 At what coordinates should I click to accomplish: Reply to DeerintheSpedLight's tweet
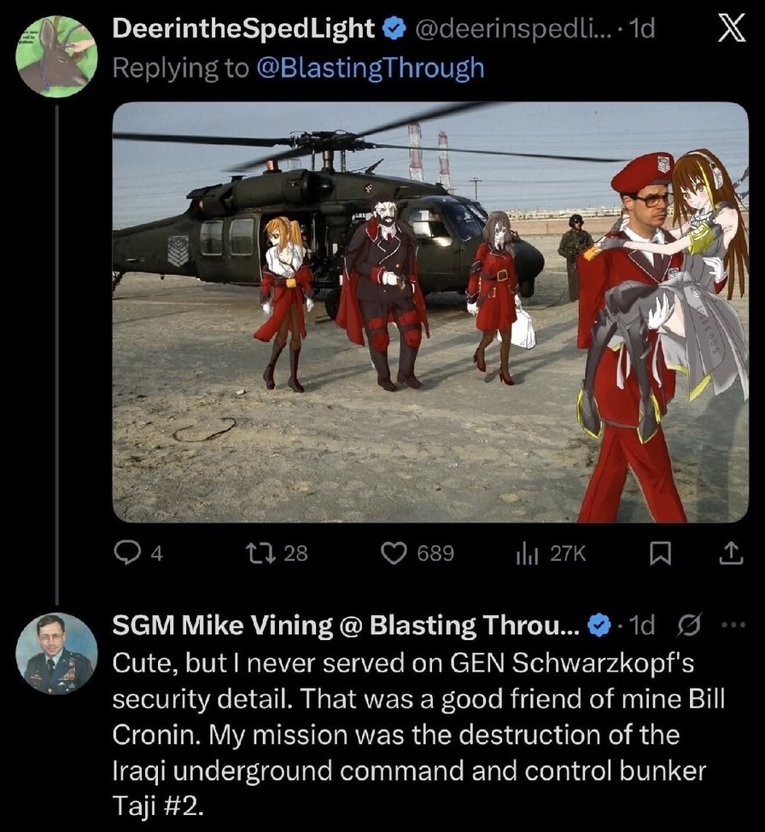pyautogui.click(x=126, y=552)
